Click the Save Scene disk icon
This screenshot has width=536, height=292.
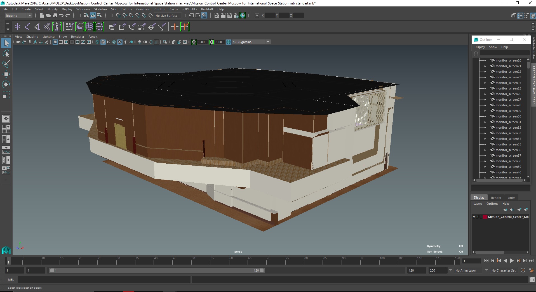click(55, 16)
